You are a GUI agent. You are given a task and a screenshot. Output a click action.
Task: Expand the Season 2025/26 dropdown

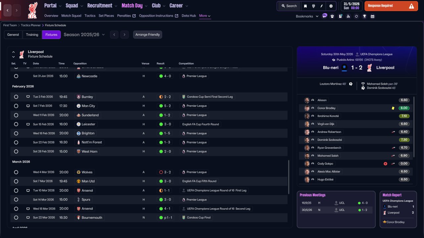[x=84, y=35]
